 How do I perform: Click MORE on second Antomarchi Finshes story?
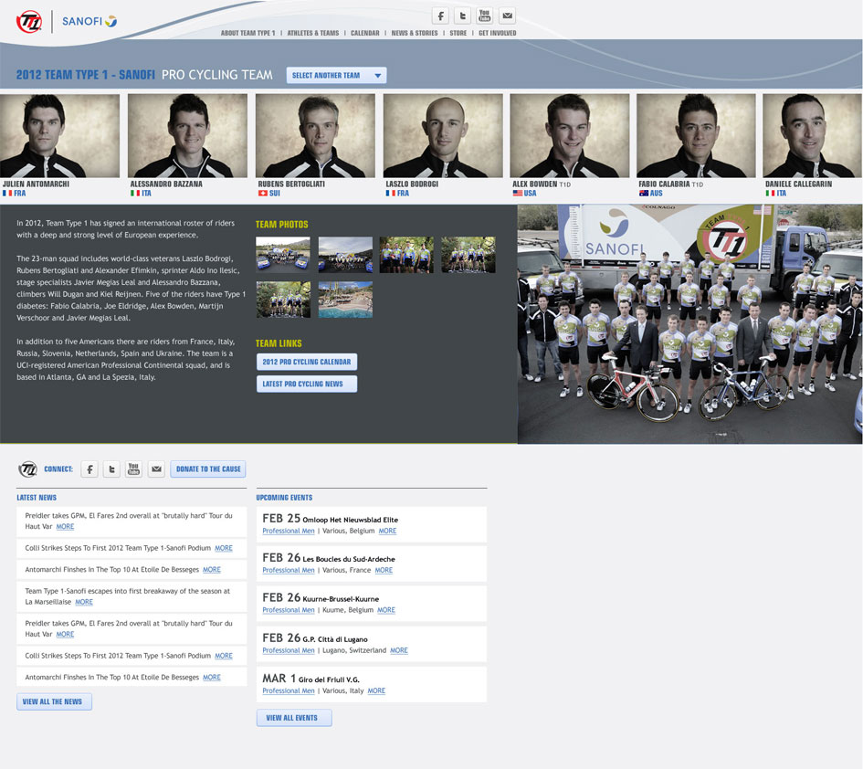(x=211, y=678)
